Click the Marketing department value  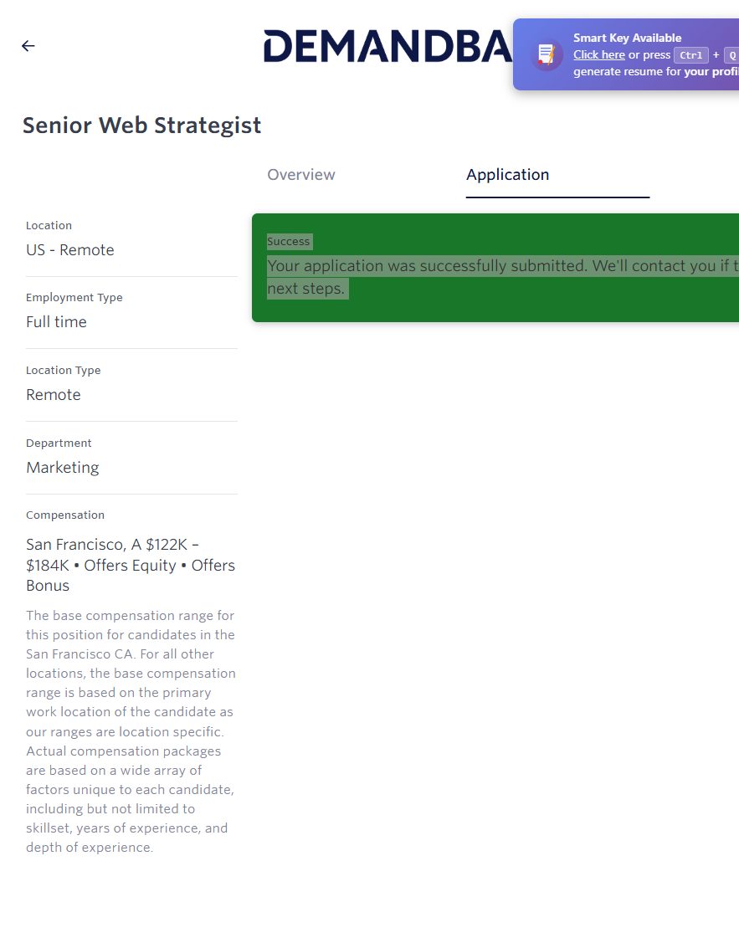[63, 468]
